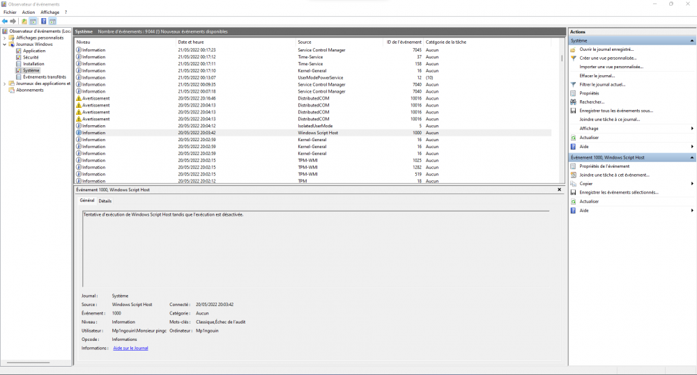Click 'Actualiser' in the Système actions section
The width and height of the screenshot is (697, 375).
pos(589,138)
